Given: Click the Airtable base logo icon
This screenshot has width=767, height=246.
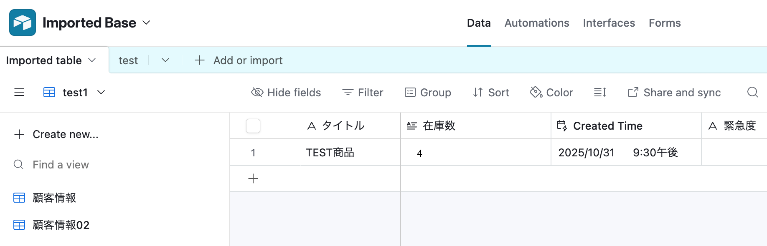Looking at the screenshot, I should (x=23, y=23).
